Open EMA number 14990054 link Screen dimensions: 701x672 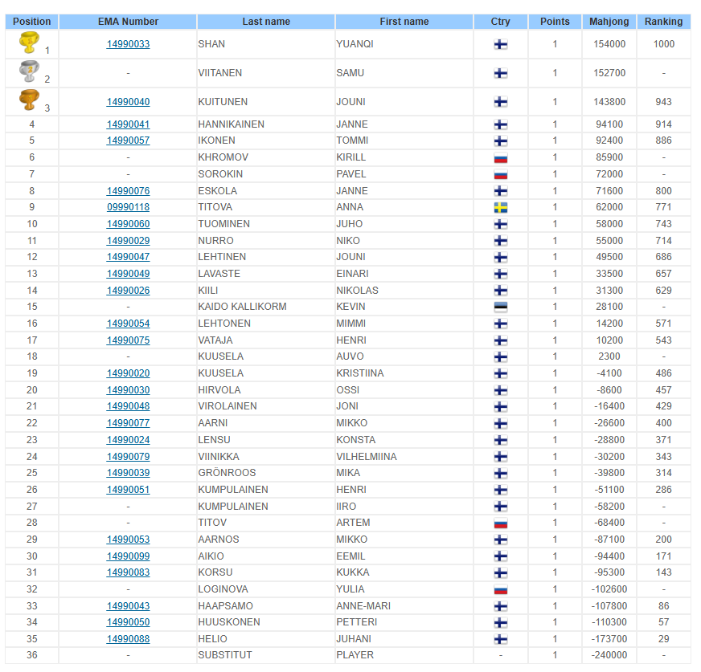pyautogui.click(x=128, y=324)
